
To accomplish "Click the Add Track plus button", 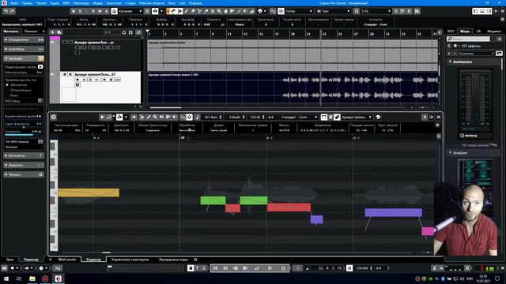I will (52, 32).
